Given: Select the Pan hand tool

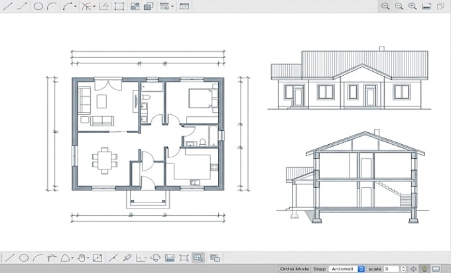Looking at the screenshot, I should point(82,258).
